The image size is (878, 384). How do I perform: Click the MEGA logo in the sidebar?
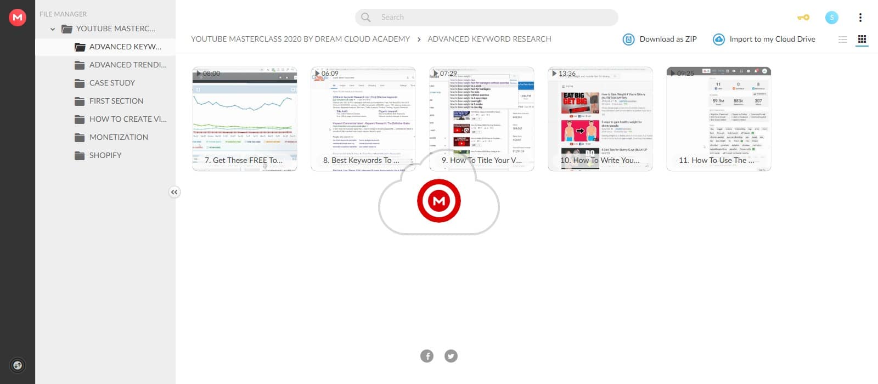click(x=18, y=18)
